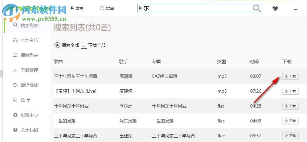Open 设置中心 in sidebar
The width and height of the screenshot is (307, 142).
25,115
